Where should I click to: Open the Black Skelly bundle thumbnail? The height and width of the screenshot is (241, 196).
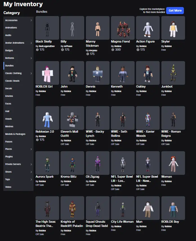coord(47,28)
